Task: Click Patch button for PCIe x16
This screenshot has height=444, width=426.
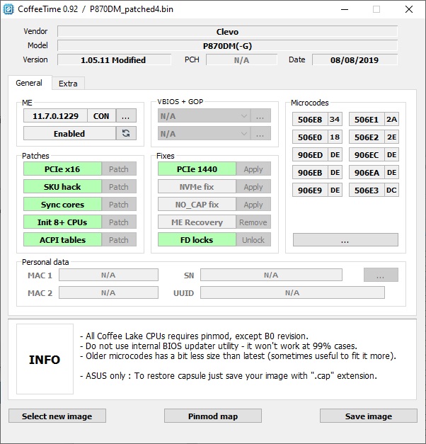Action: coord(119,169)
